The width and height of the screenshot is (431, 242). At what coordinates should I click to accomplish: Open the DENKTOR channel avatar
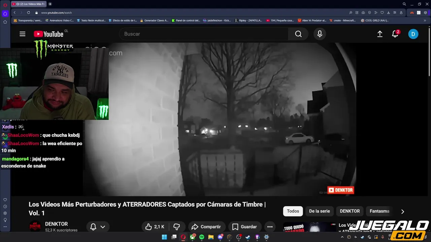point(35,226)
